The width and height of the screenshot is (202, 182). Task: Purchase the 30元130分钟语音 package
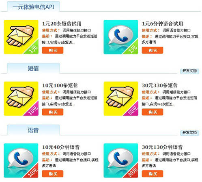coord(153,174)
